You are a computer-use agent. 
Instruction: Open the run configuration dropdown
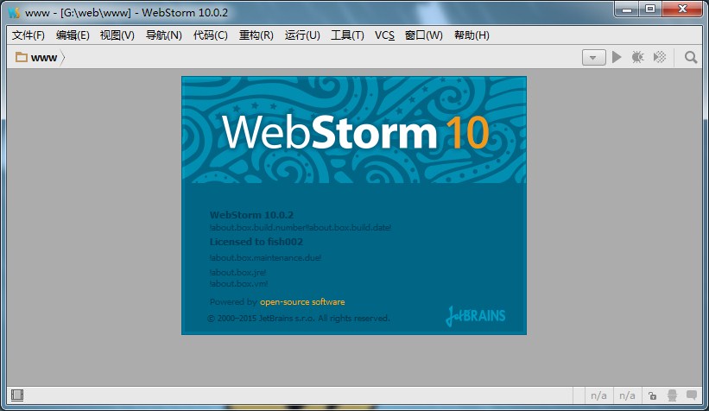[593, 58]
